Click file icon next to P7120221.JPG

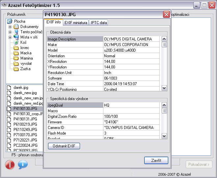[x=9, y=140]
